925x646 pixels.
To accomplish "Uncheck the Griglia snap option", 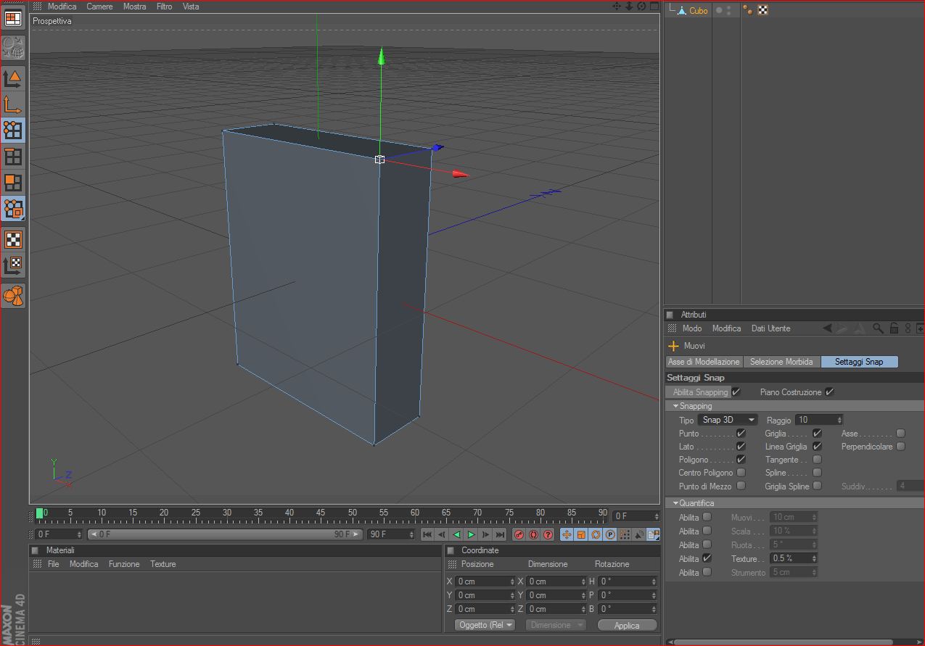I will click(817, 434).
